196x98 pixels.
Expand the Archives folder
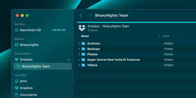pos(79,44)
